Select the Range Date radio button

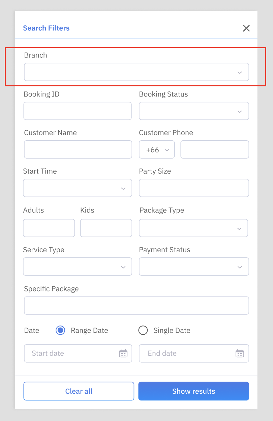coord(61,330)
